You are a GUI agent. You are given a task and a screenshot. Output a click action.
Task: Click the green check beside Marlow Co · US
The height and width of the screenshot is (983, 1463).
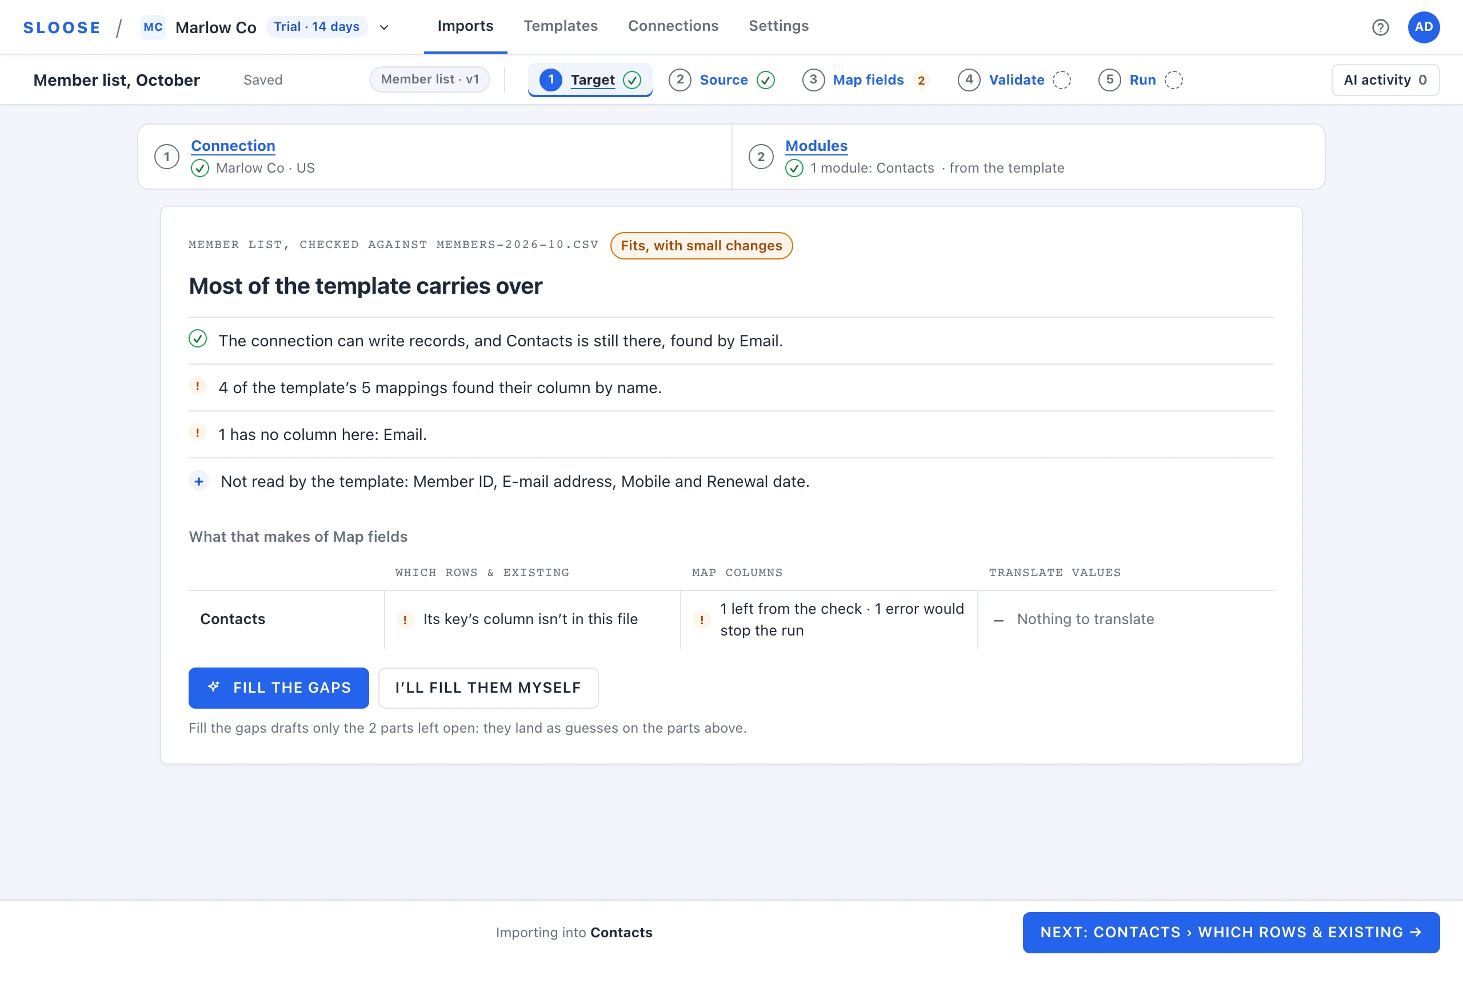[x=200, y=168]
